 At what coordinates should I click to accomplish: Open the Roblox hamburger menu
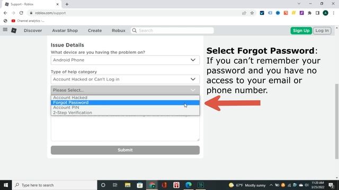(x=5, y=30)
